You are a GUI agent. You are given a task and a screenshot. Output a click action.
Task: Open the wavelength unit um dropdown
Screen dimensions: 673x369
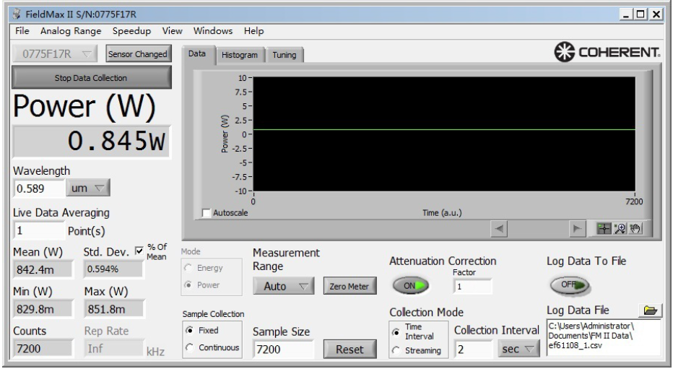[85, 187]
